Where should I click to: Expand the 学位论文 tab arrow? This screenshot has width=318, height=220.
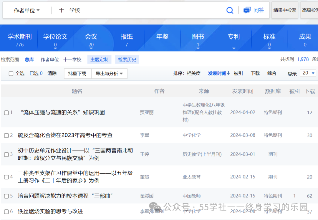point(55,49)
